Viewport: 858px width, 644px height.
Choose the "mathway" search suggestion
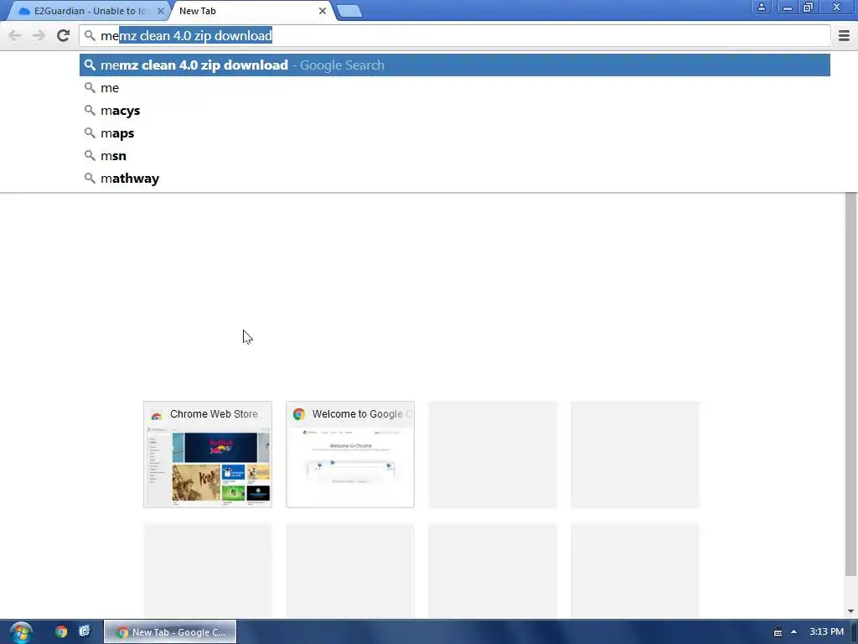pyautogui.click(x=455, y=179)
